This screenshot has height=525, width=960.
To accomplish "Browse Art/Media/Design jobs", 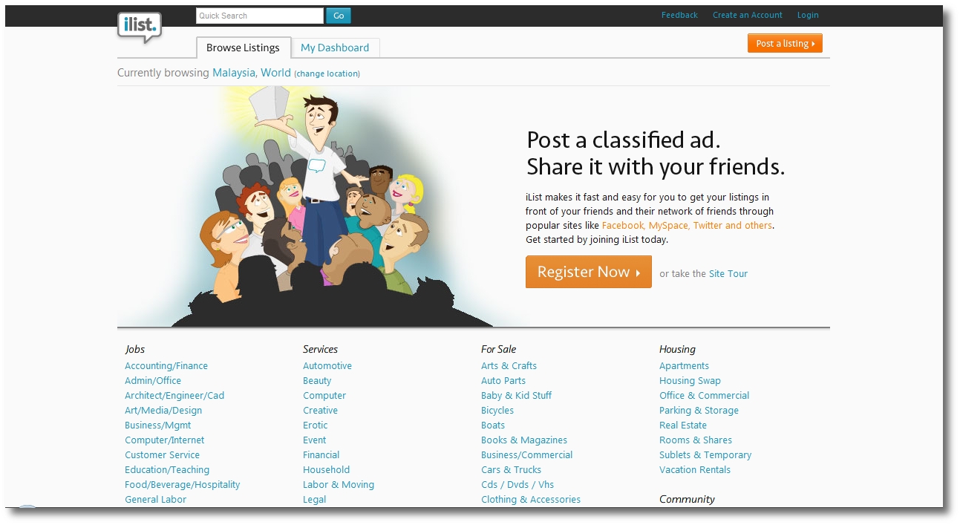I will pyautogui.click(x=163, y=411).
